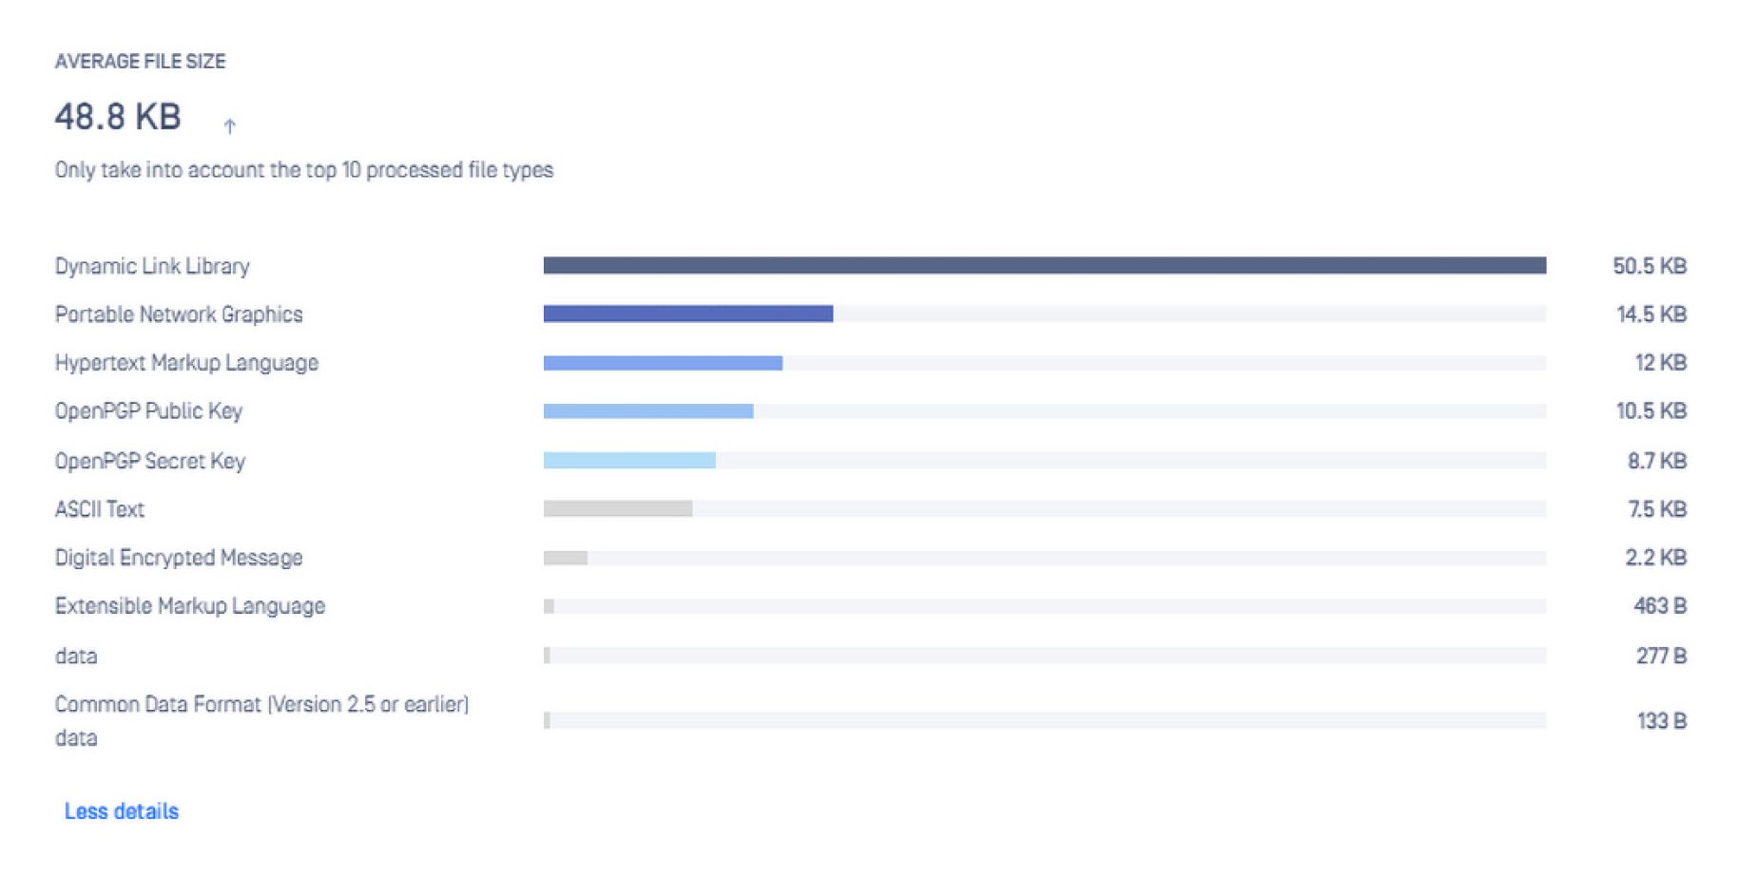Click the upward trend arrow beside 48.8 KB
This screenshot has width=1757, height=878.
pyautogui.click(x=229, y=125)
